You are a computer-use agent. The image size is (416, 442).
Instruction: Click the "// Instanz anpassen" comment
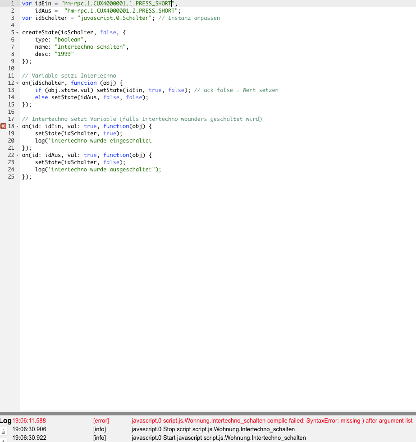coord(189,18)
